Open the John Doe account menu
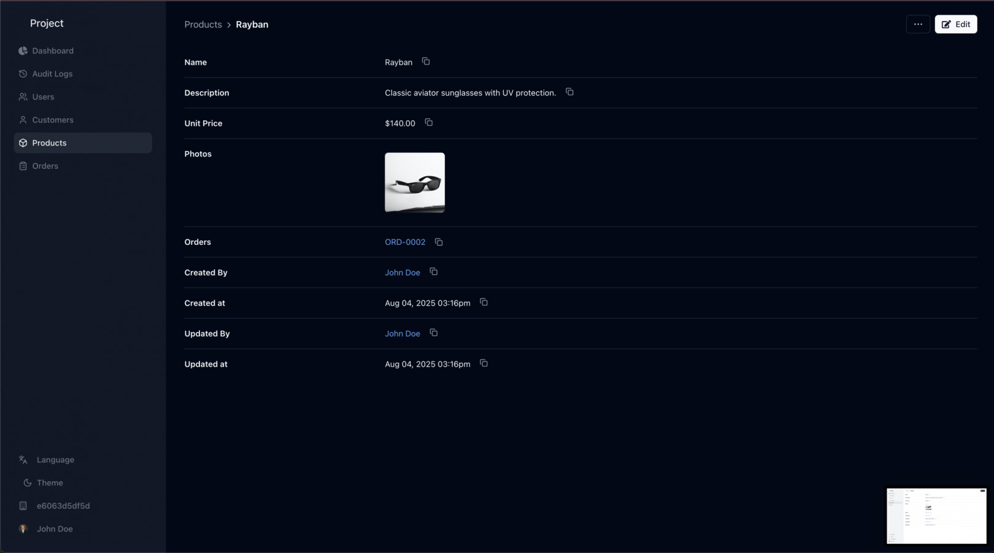Viewport: 994px width, 553px height. [83, 529]
